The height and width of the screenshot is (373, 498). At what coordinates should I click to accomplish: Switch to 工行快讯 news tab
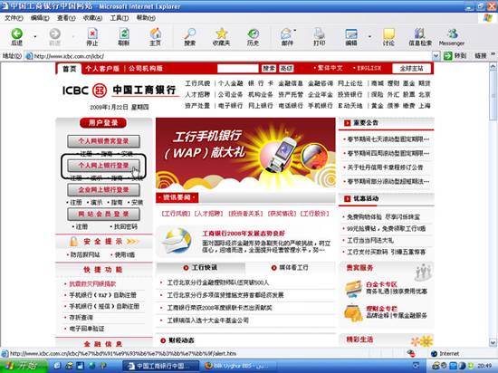click(201, 268)
